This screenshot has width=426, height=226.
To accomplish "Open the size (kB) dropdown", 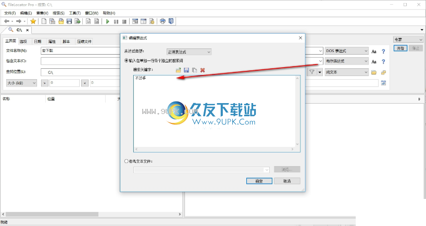I will point(21,83).
